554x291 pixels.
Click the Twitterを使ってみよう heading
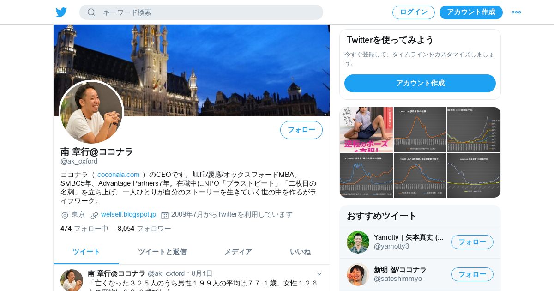pyautogui.click(x=390, y=40)
